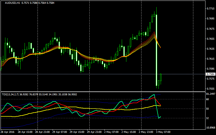
Task: Click the horizontal bid price line
Action: [108, 74]
